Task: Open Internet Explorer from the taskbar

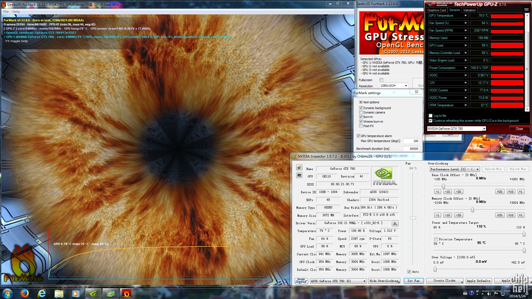Action: (42, 293)
